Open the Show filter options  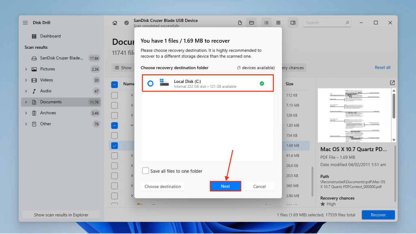[123, 67]
